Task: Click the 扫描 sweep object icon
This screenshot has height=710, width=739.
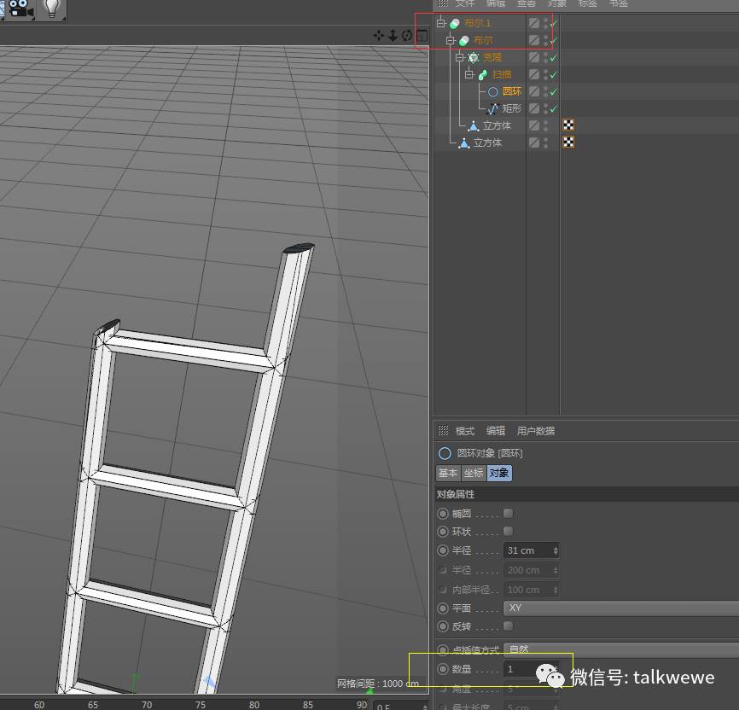Action: point(483,74)
